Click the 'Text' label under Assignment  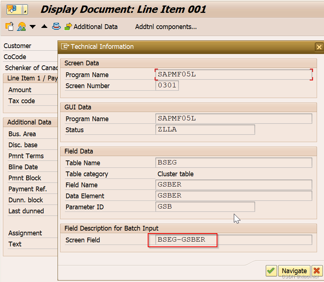[15, 244]
